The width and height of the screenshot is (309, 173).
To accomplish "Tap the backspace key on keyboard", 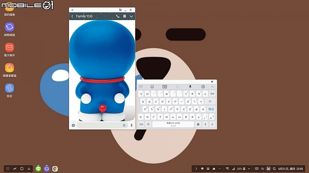I will tap(210, 101).
